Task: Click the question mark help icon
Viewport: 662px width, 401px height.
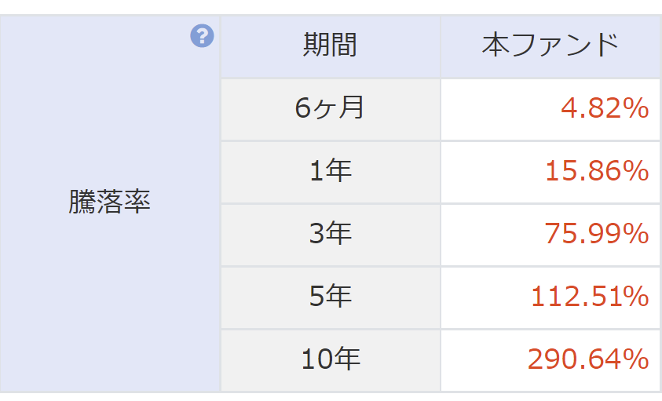Action: 202,35
